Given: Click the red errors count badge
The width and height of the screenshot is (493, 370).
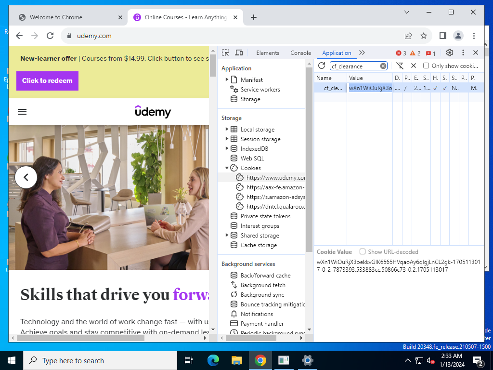Looking at the screenshot, I should 401,53.
